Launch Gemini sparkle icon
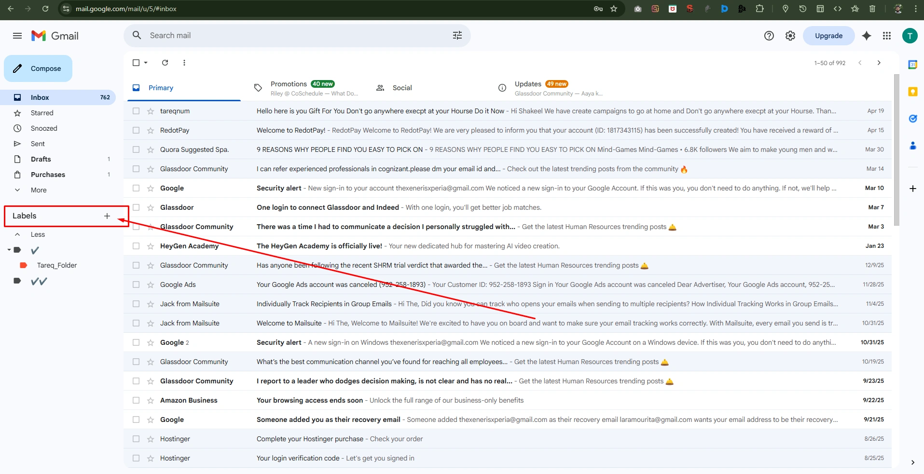 coord(867,36)
